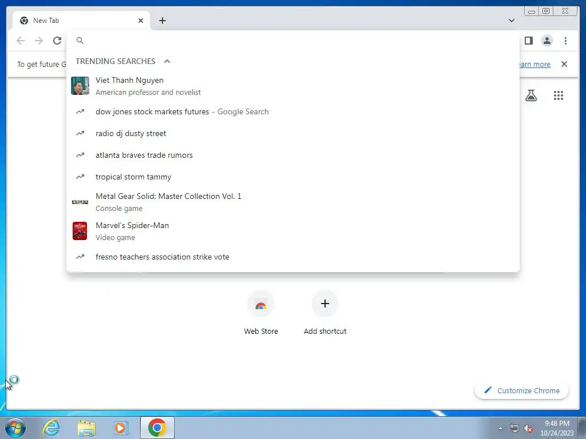The width and height of the screenshot is (586, 439).
Task: Open the Google apps grid
Action: click(x=559, y=95)
